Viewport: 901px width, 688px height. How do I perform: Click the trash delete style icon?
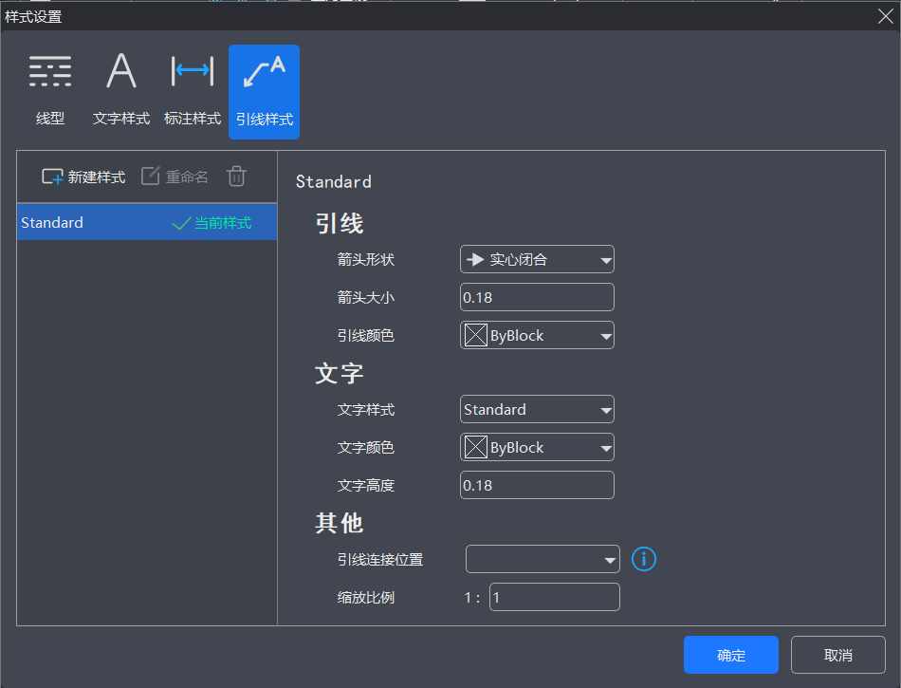click(x=236, y=177)
